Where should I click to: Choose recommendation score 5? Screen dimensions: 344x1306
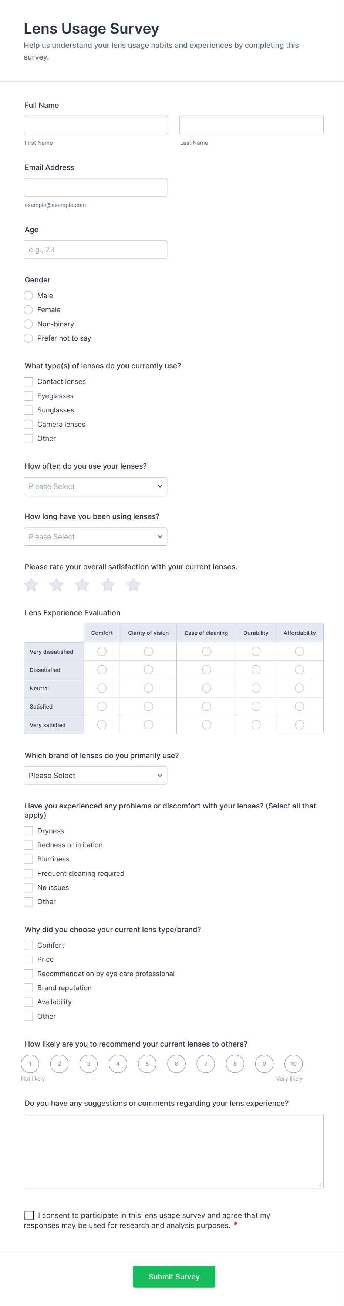(147, 1064)
